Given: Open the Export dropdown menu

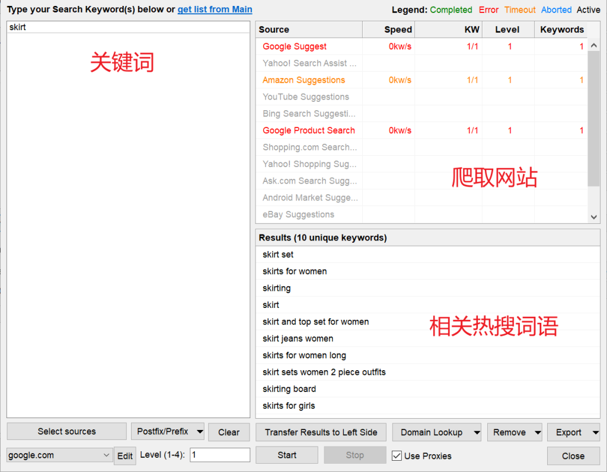Looking at the screenshot, I should tap(596, 432).
